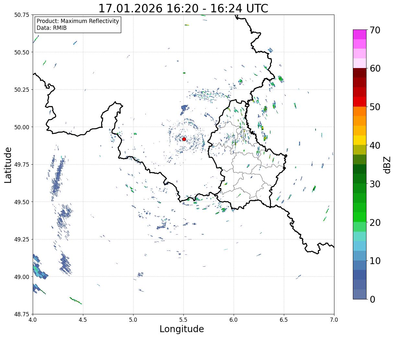Click the 'Latitude' axis label

(x=8, y=165)
